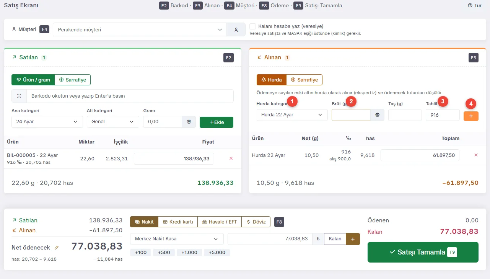Click the F8 payment shortcut badge

coord(279,222)
